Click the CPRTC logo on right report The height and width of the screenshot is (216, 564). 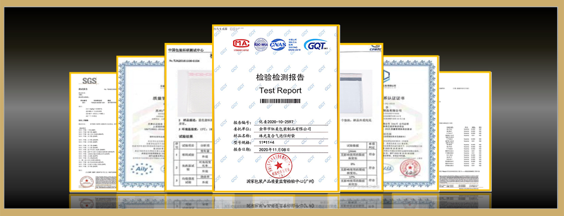pos(376,48)
